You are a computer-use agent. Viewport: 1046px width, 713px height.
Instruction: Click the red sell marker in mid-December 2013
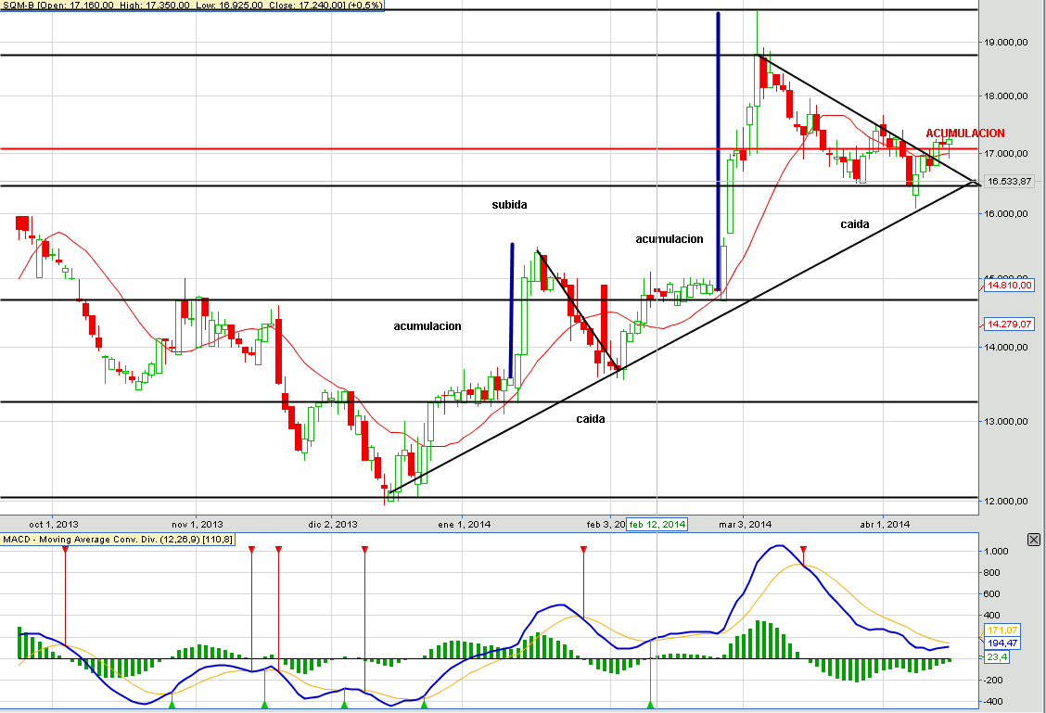pos(365,550)
